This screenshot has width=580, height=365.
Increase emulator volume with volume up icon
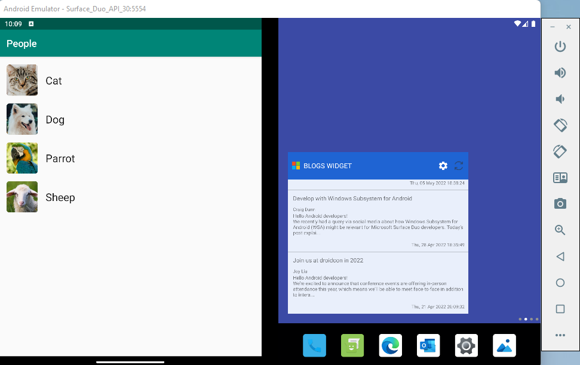click(x=560, y=73)
